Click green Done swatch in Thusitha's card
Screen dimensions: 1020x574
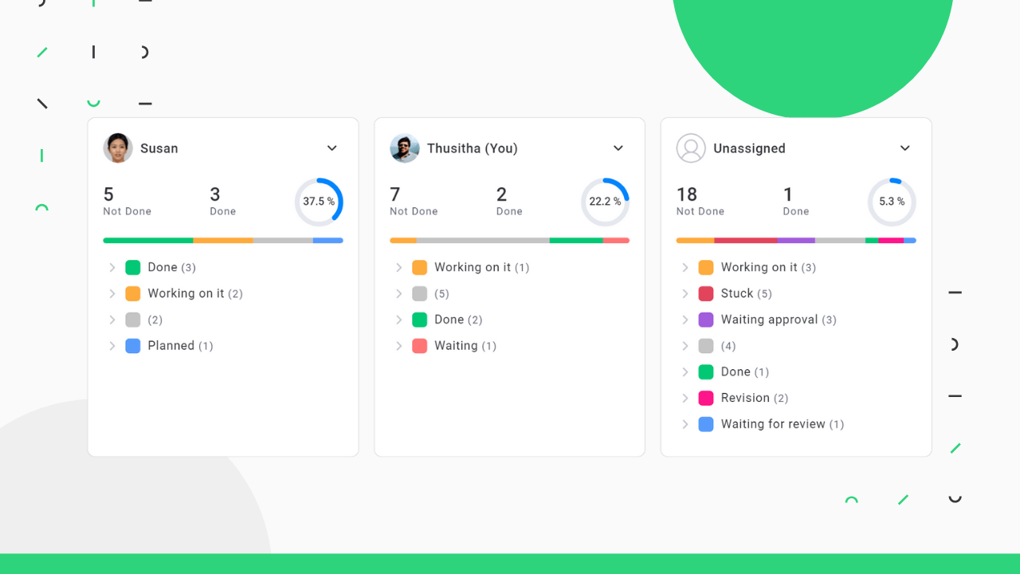click(x=420, y=320)
